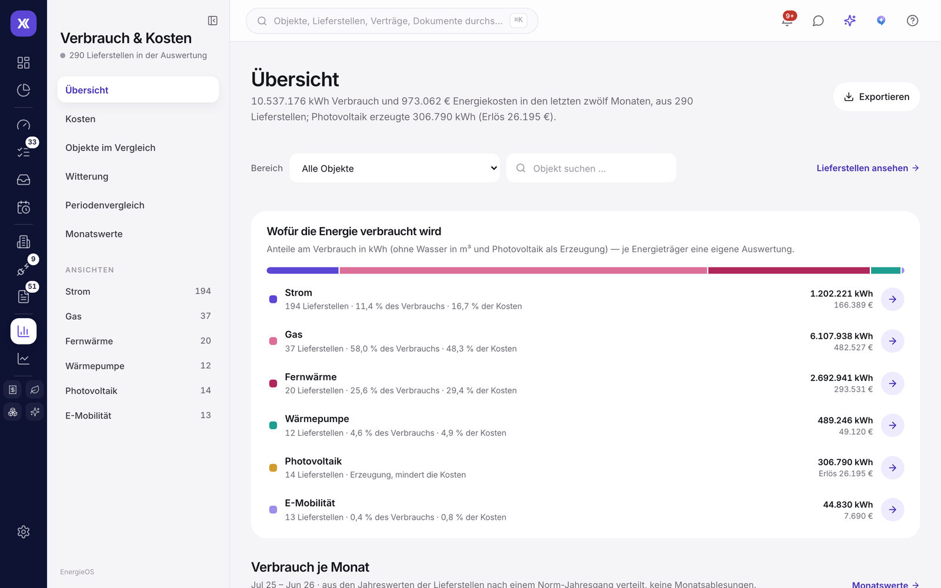Click the pink Gas segment in consumption bar

tap(523, 270)
